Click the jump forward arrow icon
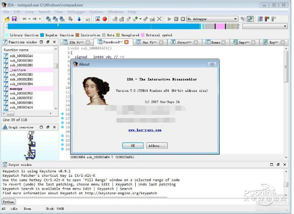The height and width of the screenshot is (214, 294). (35, 19)
